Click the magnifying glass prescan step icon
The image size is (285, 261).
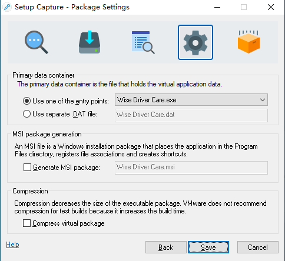coord(37,42)
